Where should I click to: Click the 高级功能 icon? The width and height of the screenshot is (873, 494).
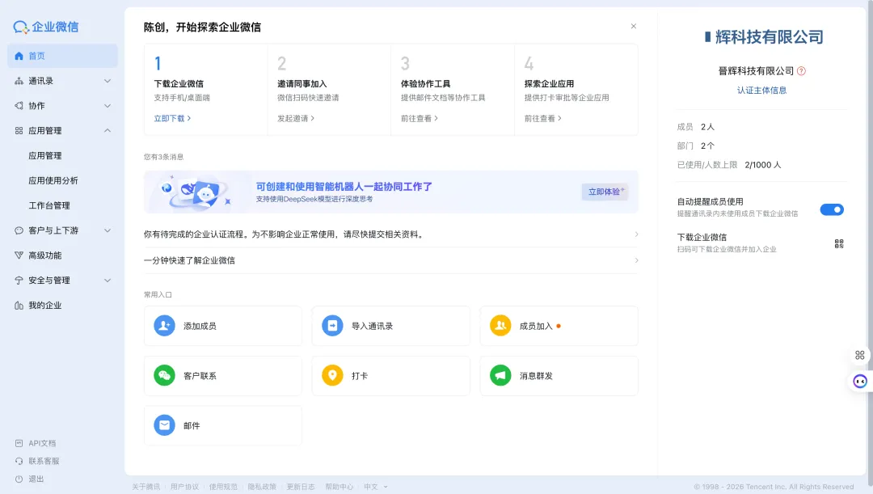(19, 255)
